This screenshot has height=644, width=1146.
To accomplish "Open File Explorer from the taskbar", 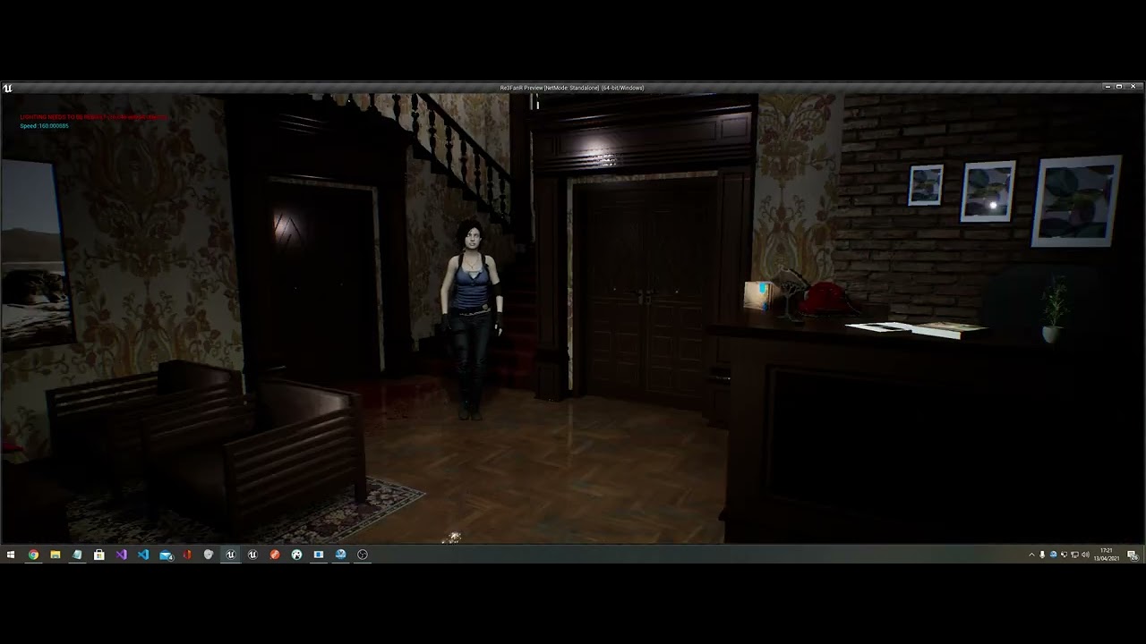I will coord(56,555).
